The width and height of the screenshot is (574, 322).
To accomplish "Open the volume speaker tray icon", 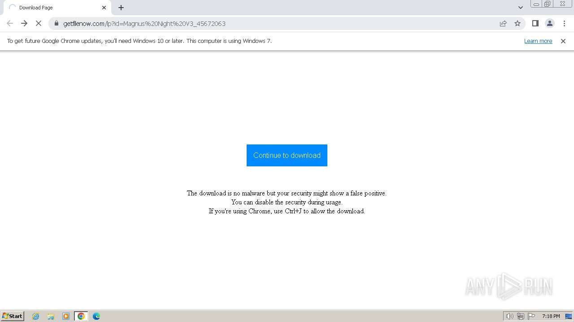I will 509,316.
